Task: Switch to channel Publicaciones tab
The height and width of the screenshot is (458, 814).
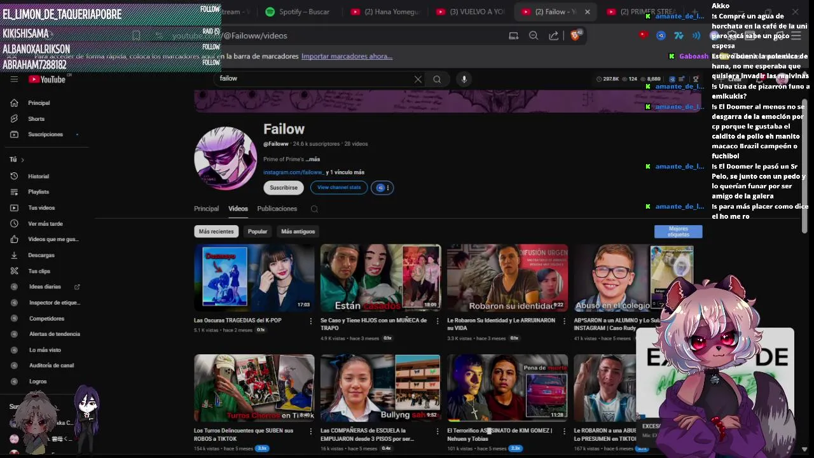Action: click(x=277, y=209)
